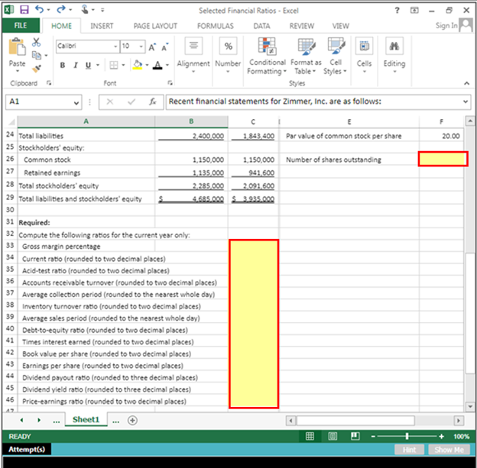Screen dimensions: 477x468
Task: Switch to the INSERT tab
Action: tap(102, 26)
